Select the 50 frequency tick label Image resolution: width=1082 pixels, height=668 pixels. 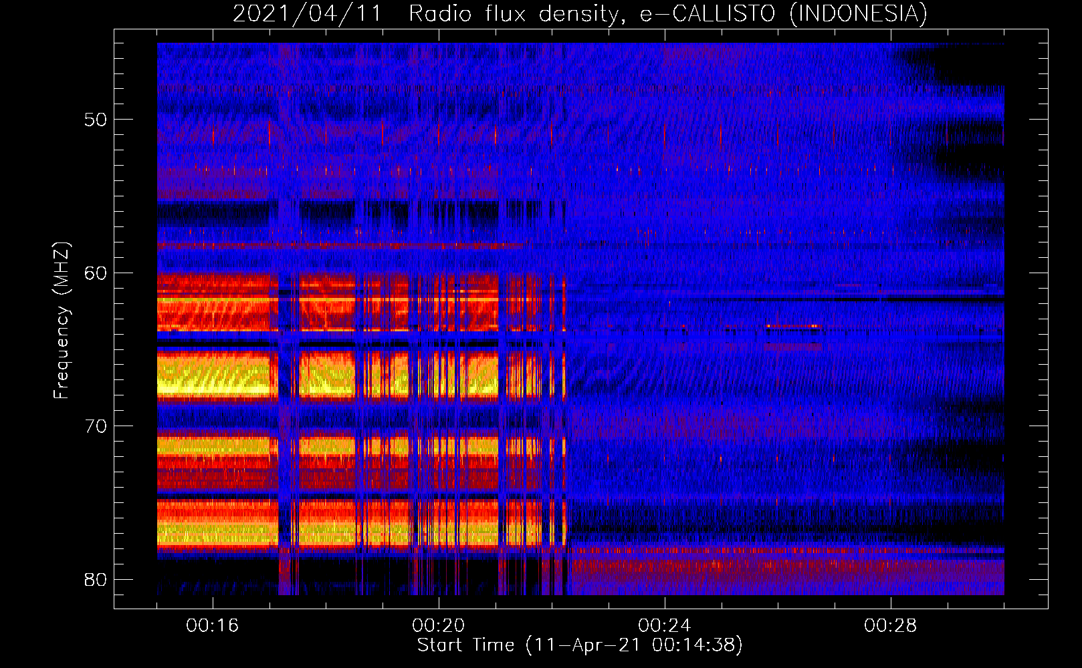(x=96, y=120)
